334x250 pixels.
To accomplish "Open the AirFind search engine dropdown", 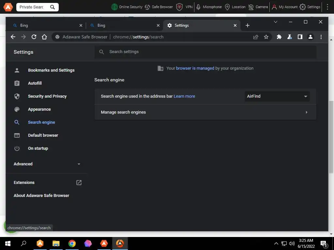I will tap(277, 96).
